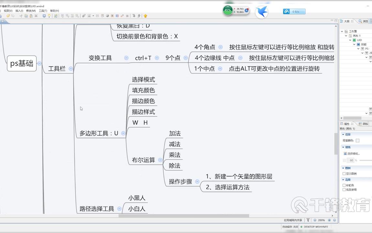Open the 工具(T) menu
The image size is (372, 233).
tap(43, 10)
